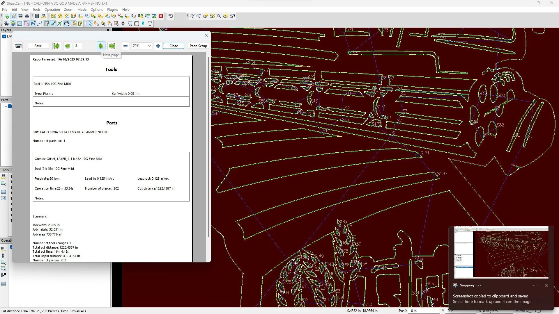Select the Text tool in toolbar
559x314 pixels.
tap(150, 24)
